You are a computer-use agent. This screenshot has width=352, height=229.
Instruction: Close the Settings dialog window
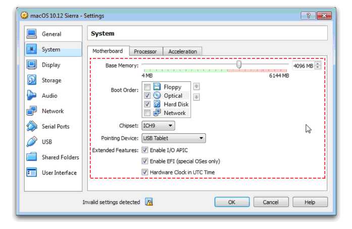(324, 16)
